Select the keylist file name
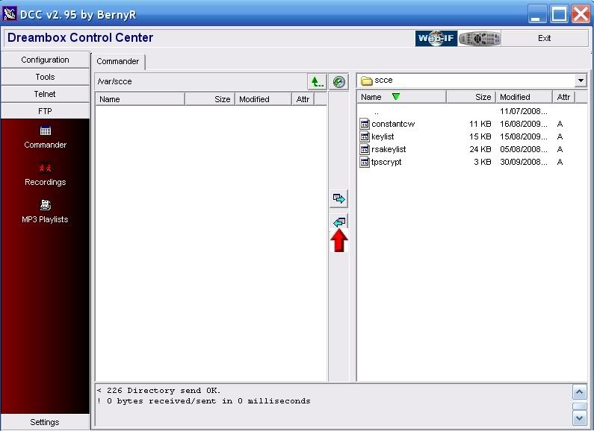 (x=383, y=137)
